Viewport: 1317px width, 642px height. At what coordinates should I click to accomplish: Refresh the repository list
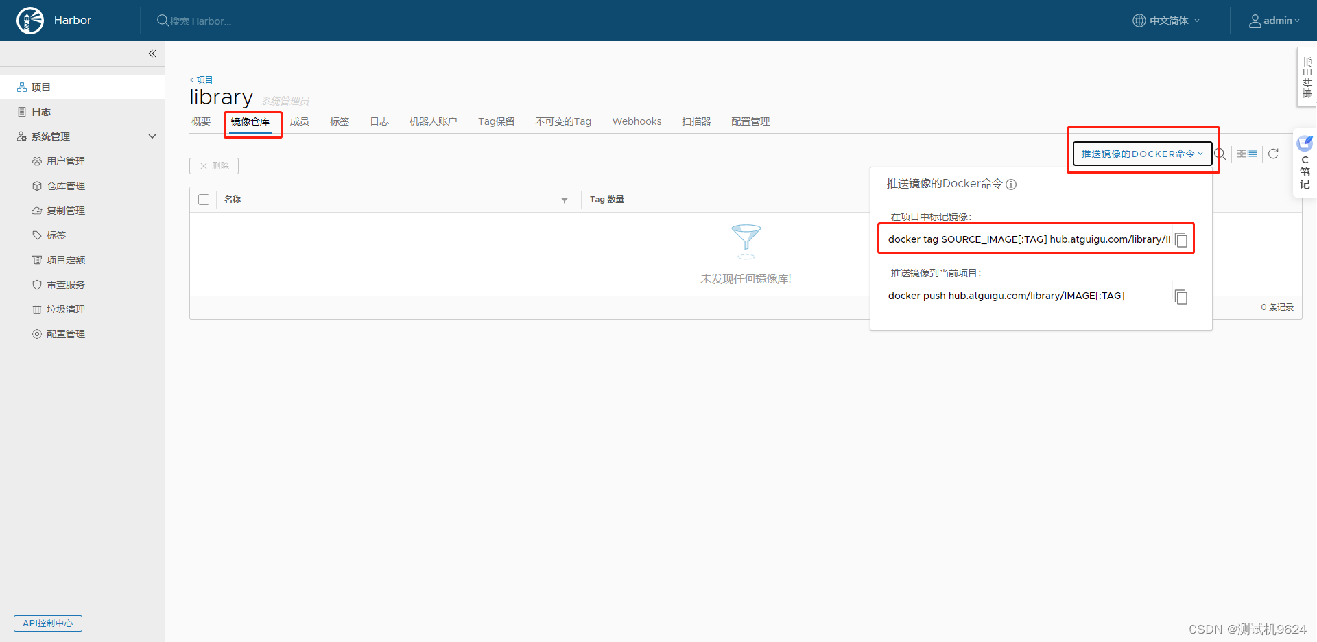point(1273,154)
